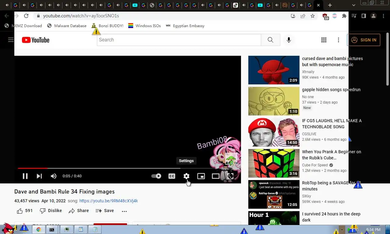Screen dimensions: 390x234
Task: Toggle closed captions on the player
Action: pyautogui.click(x=172, y=176)
